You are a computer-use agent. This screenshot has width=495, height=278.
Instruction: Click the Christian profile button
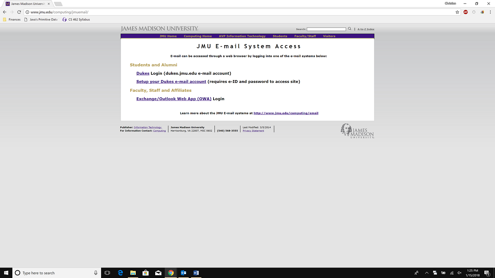click(450, 3)
